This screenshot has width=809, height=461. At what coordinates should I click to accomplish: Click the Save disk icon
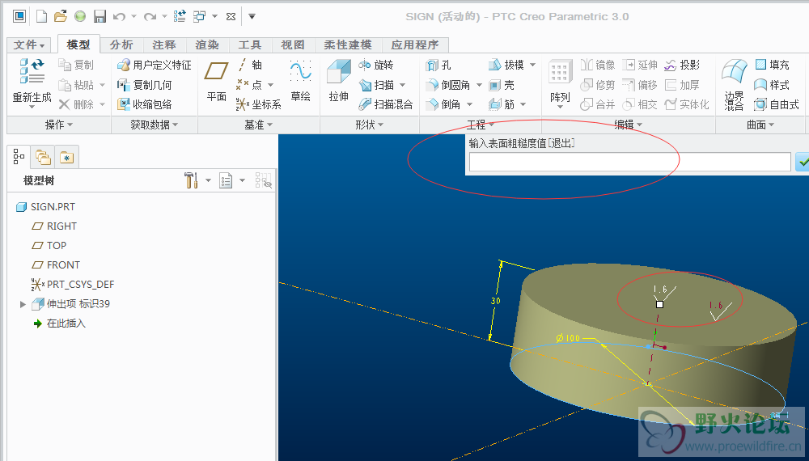click(100, 16)
